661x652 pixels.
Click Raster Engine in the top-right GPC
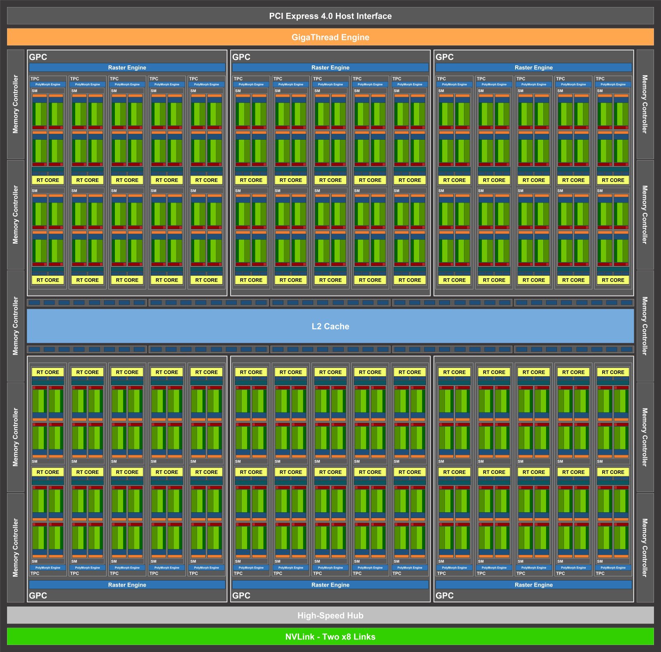pyautogui.click(x=534, y=67)
